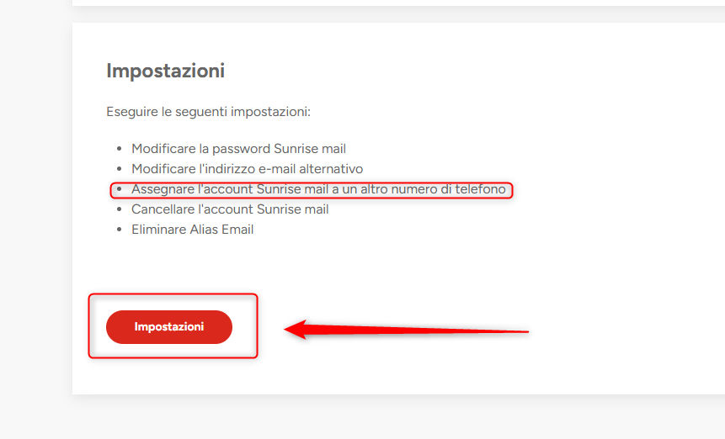Click bullet before "Eliminare Alias Email"
The height and width of the screenshot is (439, 725).
pos(119,230)
